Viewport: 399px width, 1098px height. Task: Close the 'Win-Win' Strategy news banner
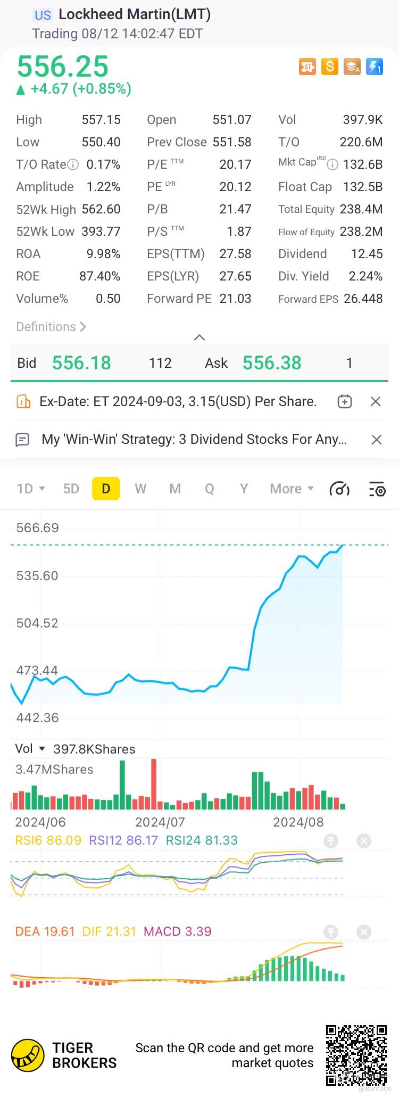[376, 440]
